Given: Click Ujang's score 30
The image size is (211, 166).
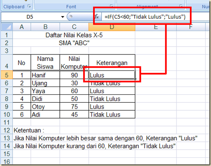Looking at the screenshot, I should (74, 83).
